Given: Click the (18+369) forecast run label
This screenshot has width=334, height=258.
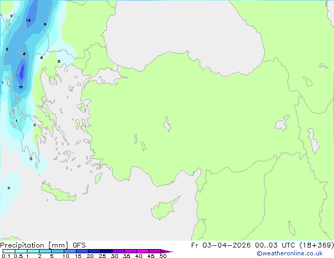Looking at the screenshot, I should [317, 245].
